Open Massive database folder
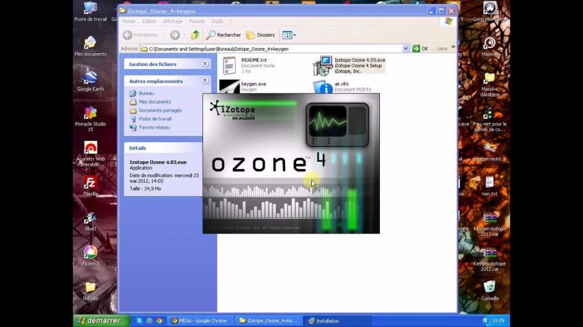Image resolution: width=583 pixels, height=327 pixels. pyautogui.click(x=489, y=84)
